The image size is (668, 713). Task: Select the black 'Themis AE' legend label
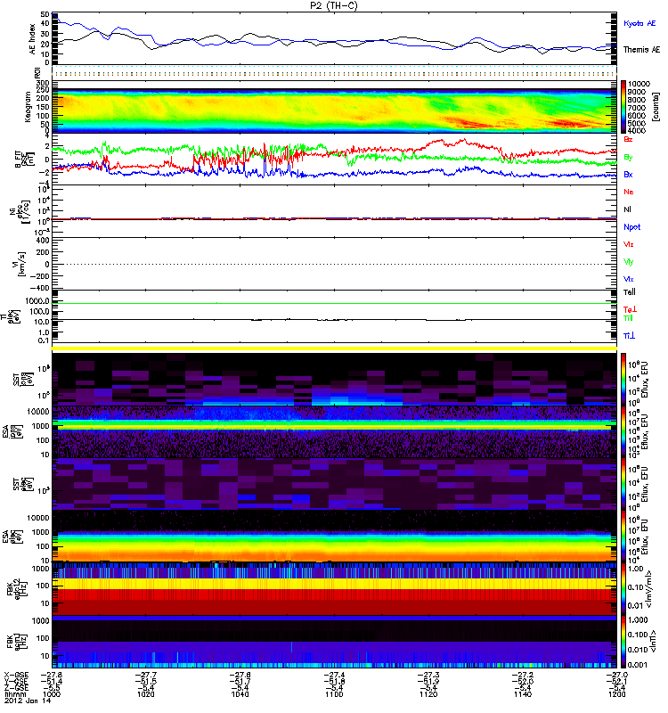[x=641, y=50]
